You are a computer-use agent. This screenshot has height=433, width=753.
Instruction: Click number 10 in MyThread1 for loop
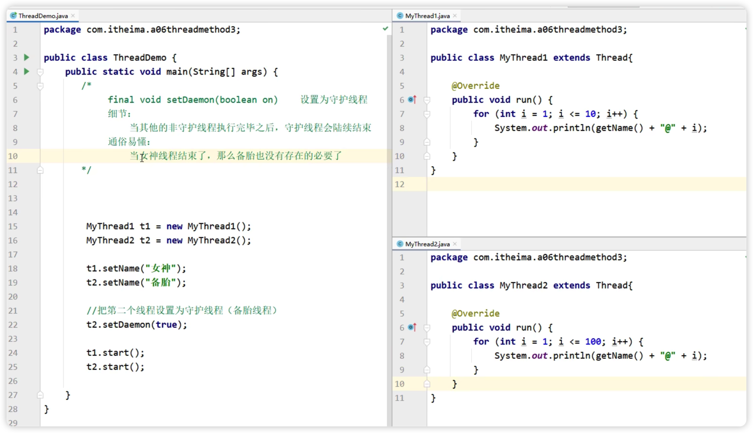point(590,114)
